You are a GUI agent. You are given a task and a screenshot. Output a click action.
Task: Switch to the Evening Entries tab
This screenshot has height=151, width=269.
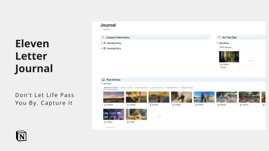pos(156,88)
